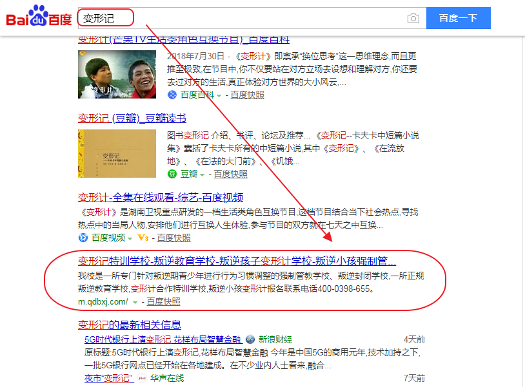Click the Baidu logo
Image resolution: width=525 pixels, height=387 pixels.
pyautogui.click(x=39, y=16)
